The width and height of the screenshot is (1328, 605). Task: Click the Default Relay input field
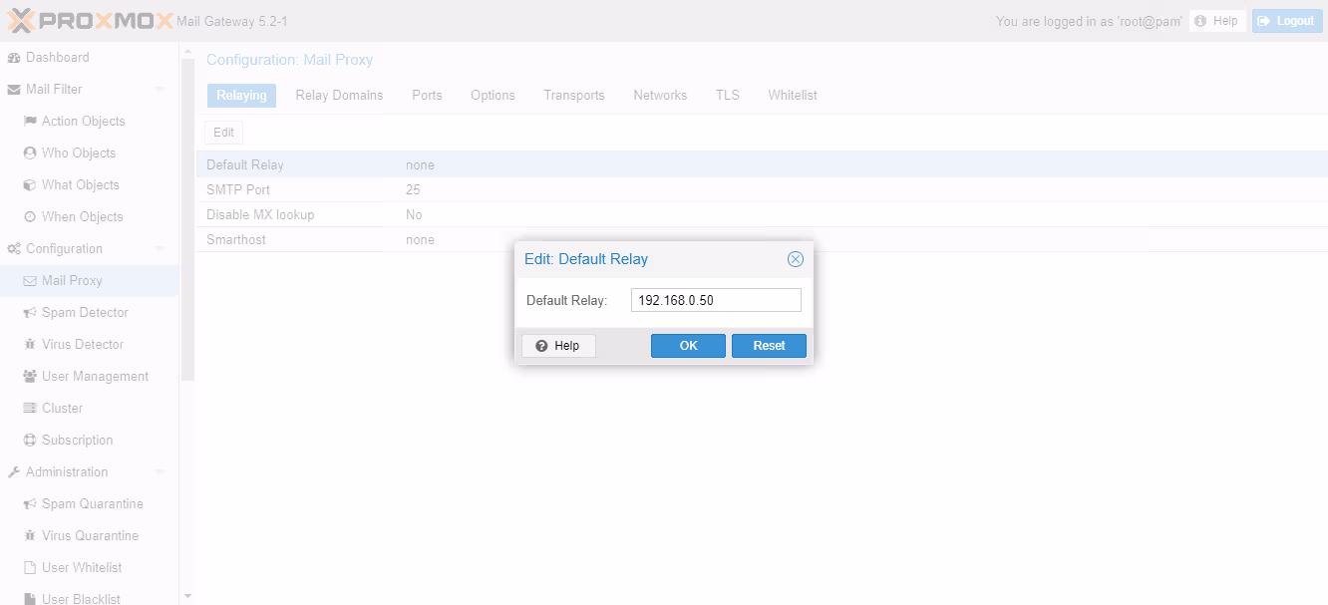tap(716, 301)
